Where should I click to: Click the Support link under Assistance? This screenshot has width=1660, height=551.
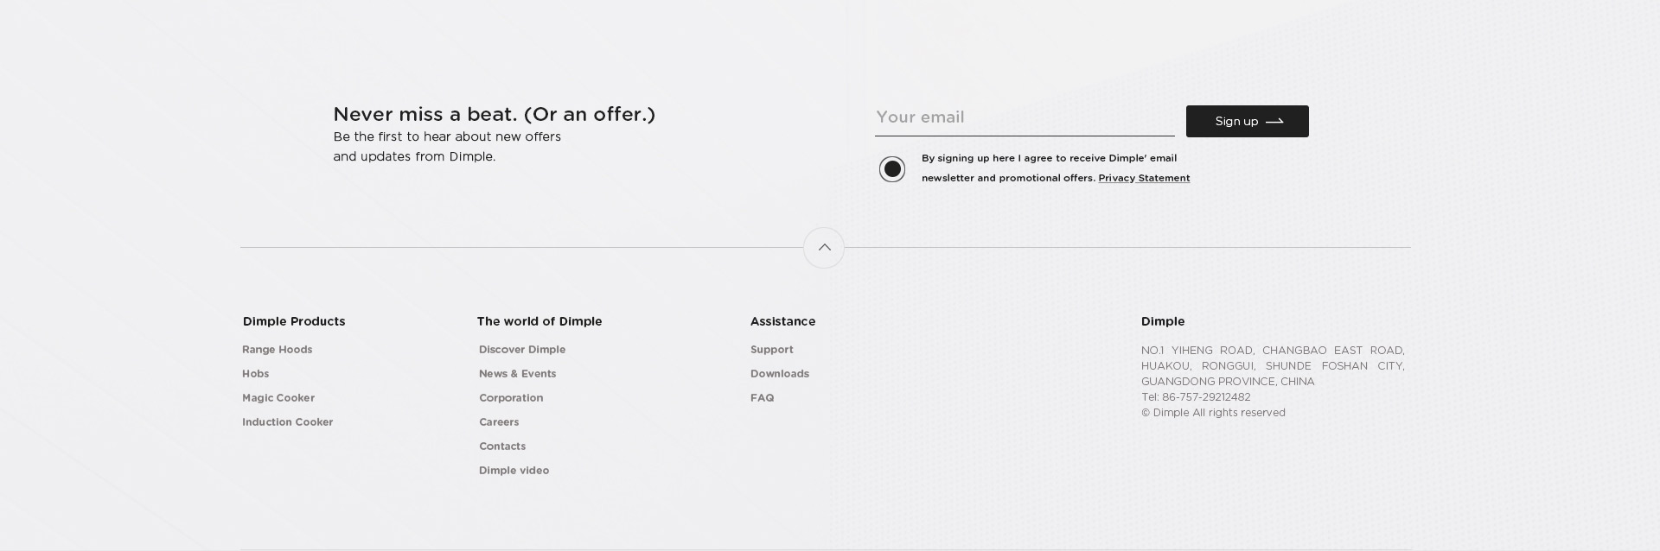point(772,350)
